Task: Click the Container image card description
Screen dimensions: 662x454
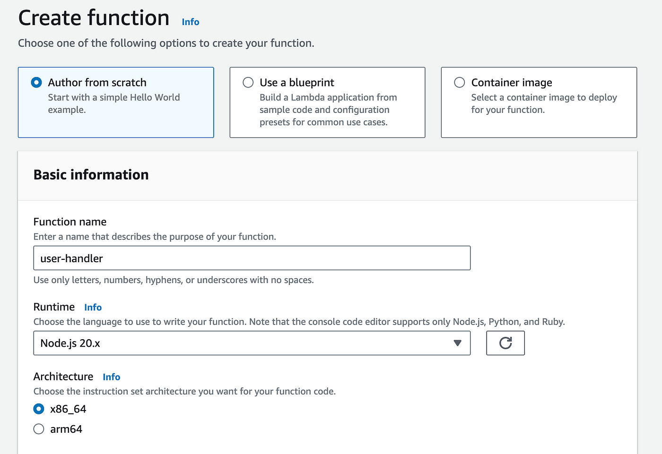Action: point(544,103)
